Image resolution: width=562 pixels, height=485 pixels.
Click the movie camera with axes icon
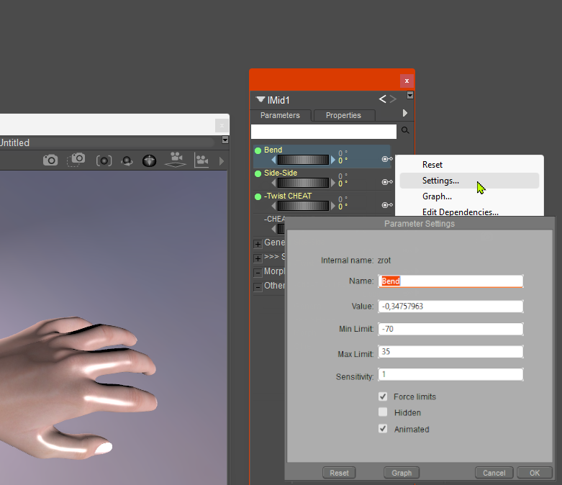[x=201, y=160]
